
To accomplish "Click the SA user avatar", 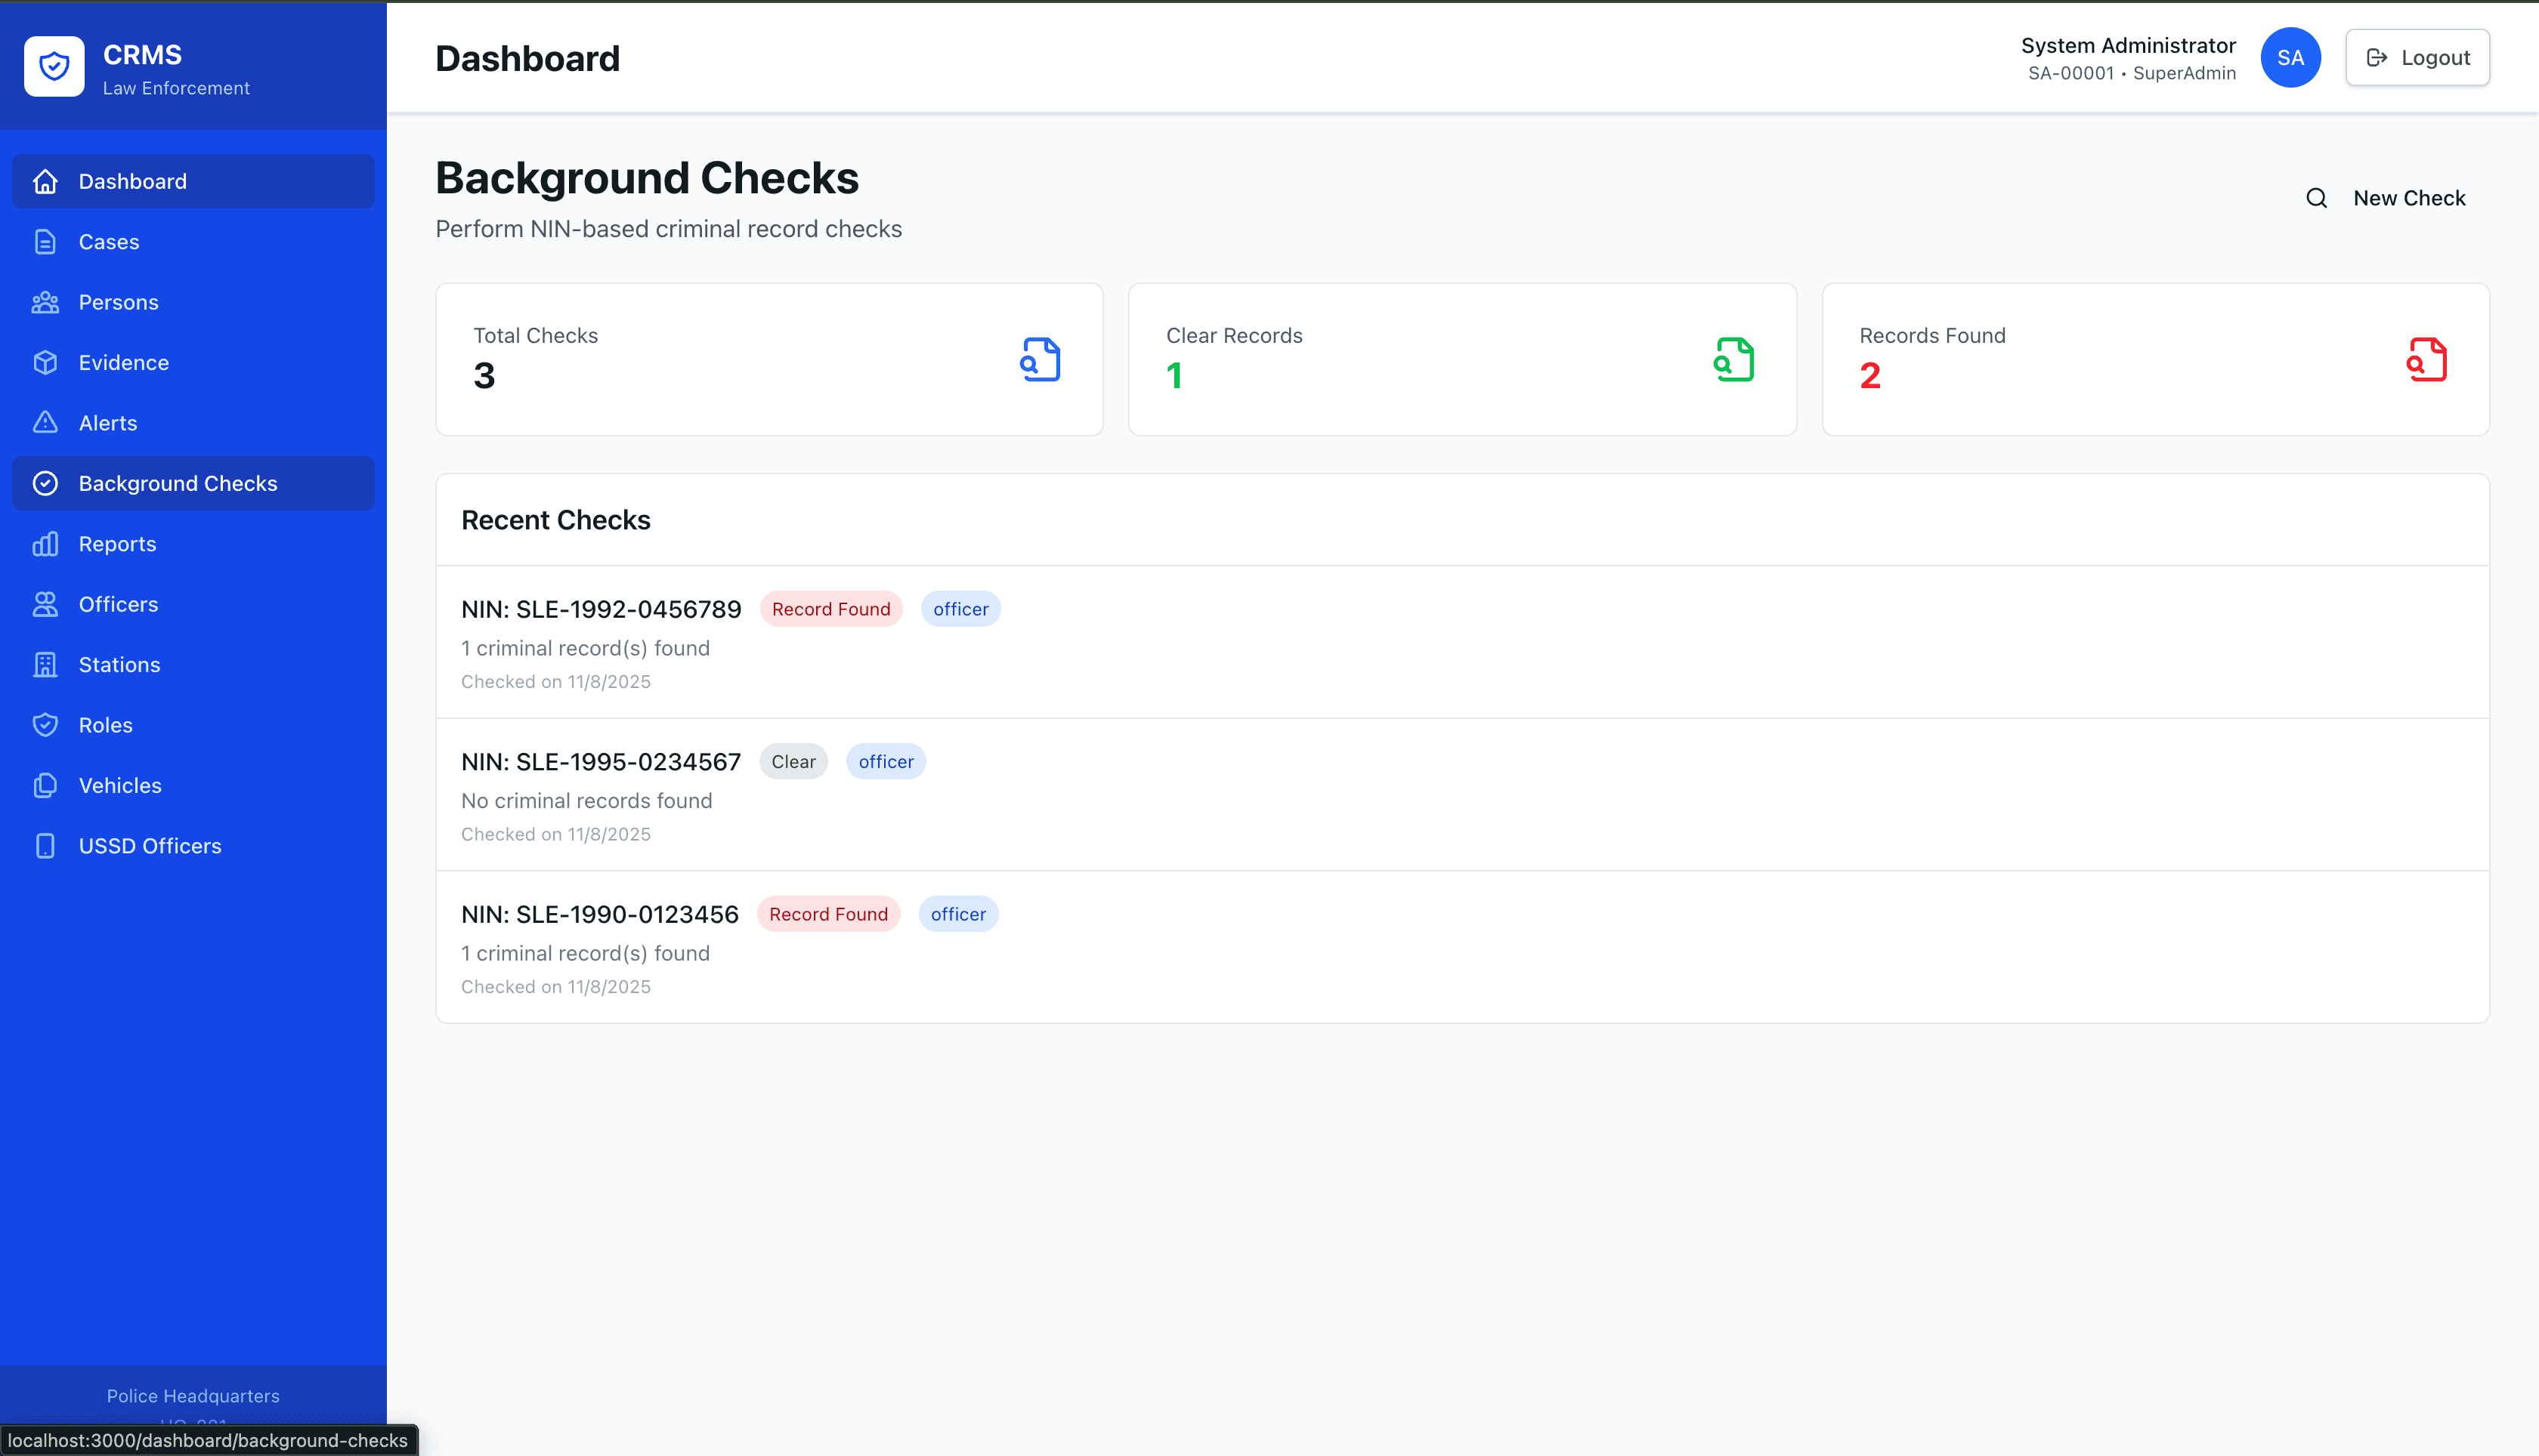I will pyautogui.click(x=2290, y=58).
